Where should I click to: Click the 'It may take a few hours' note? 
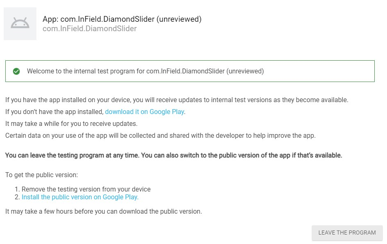103,212
